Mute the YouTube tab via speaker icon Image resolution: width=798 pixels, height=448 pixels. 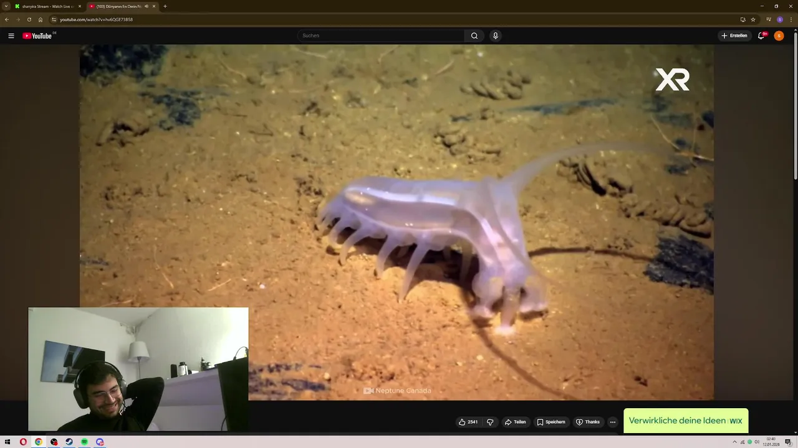point(147,6)
